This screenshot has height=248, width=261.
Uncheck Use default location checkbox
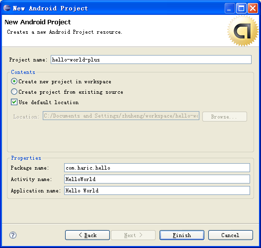(x=14, y=102)
